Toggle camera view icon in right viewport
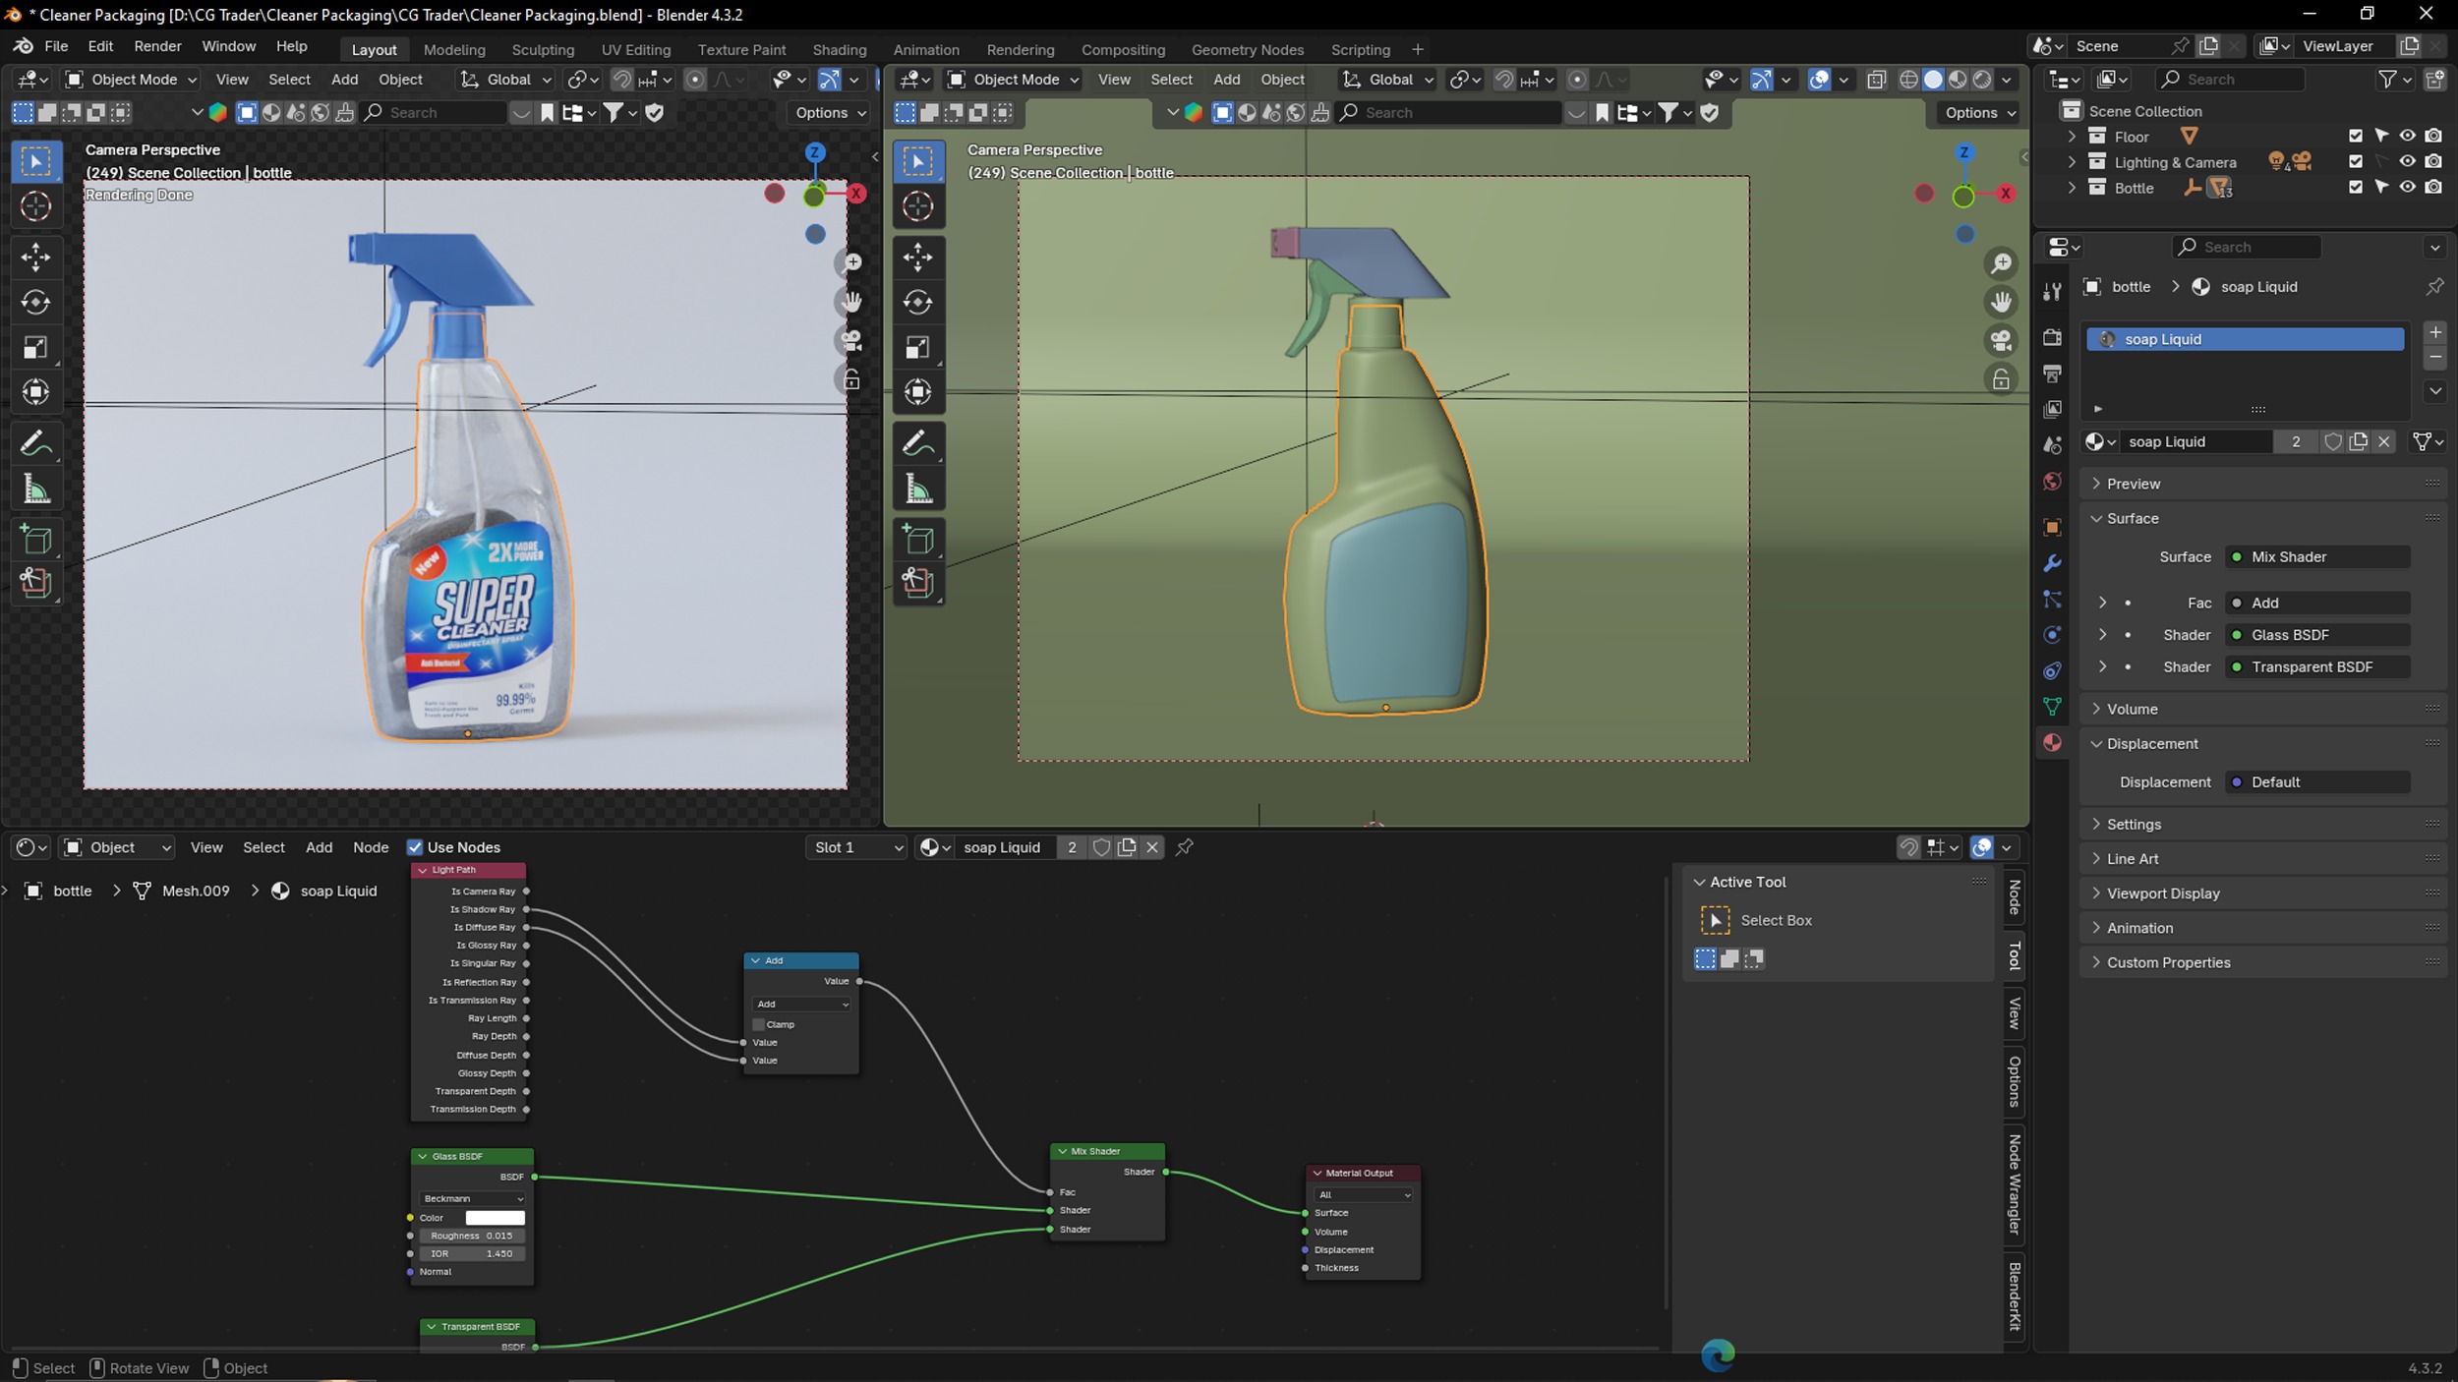 point(2001,341)
